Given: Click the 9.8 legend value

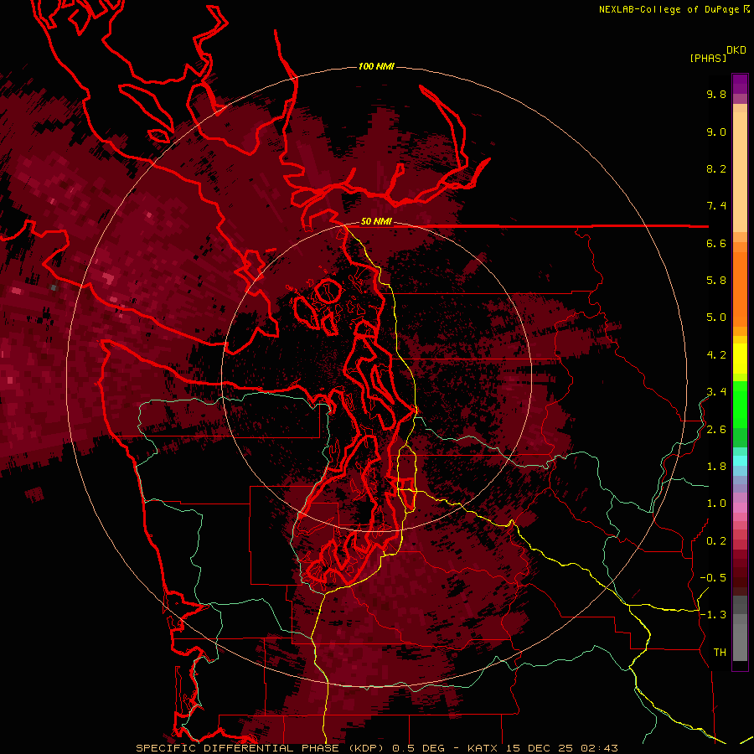Looking at the screenshot, I should (x=716, y=94).
